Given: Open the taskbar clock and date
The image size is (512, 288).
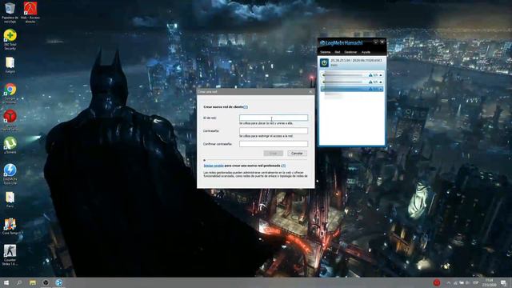Looking at the screenshot, I should 489,282.
